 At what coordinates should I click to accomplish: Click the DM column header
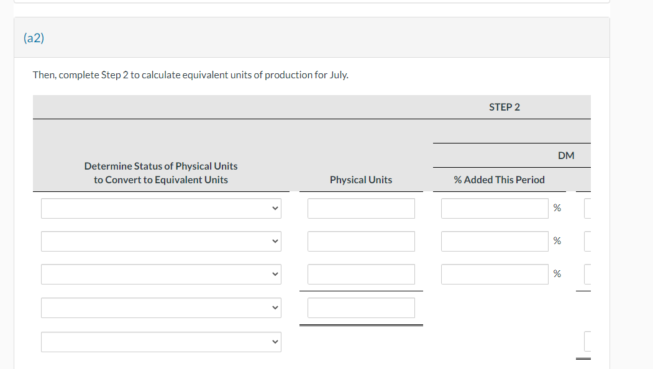[x=566, y=155]
